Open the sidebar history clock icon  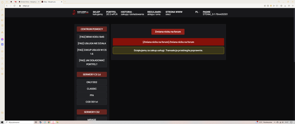click(x=2, y=58)
